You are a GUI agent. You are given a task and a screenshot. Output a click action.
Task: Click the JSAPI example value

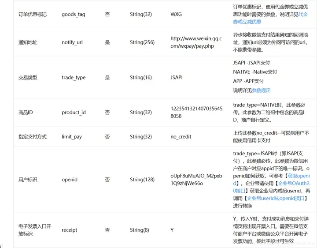pyautogui.click(x=177, y=78)
